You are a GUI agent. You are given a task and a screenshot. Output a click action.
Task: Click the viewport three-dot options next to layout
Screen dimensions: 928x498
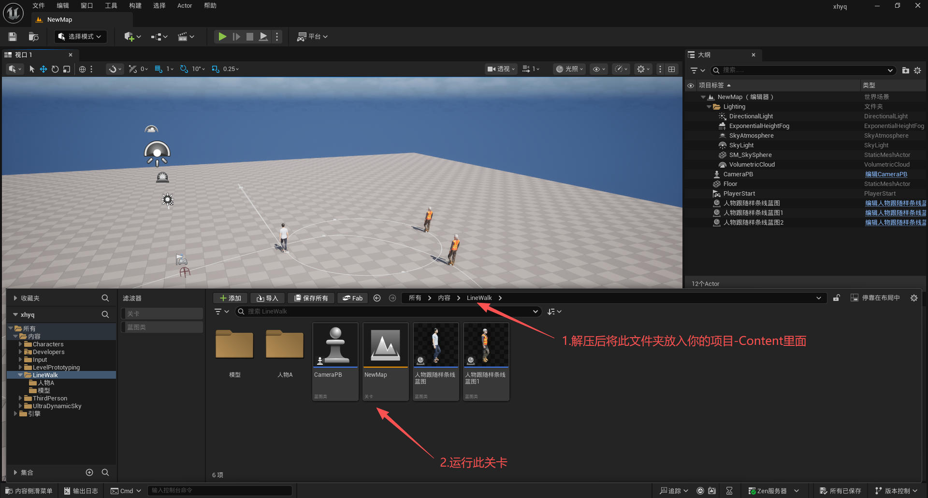coord(660,69)
